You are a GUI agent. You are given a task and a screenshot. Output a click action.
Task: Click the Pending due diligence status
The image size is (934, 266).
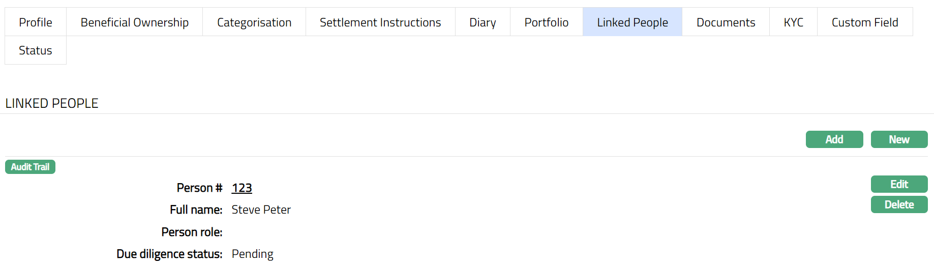pyautogui.click(x=252, y=254)
